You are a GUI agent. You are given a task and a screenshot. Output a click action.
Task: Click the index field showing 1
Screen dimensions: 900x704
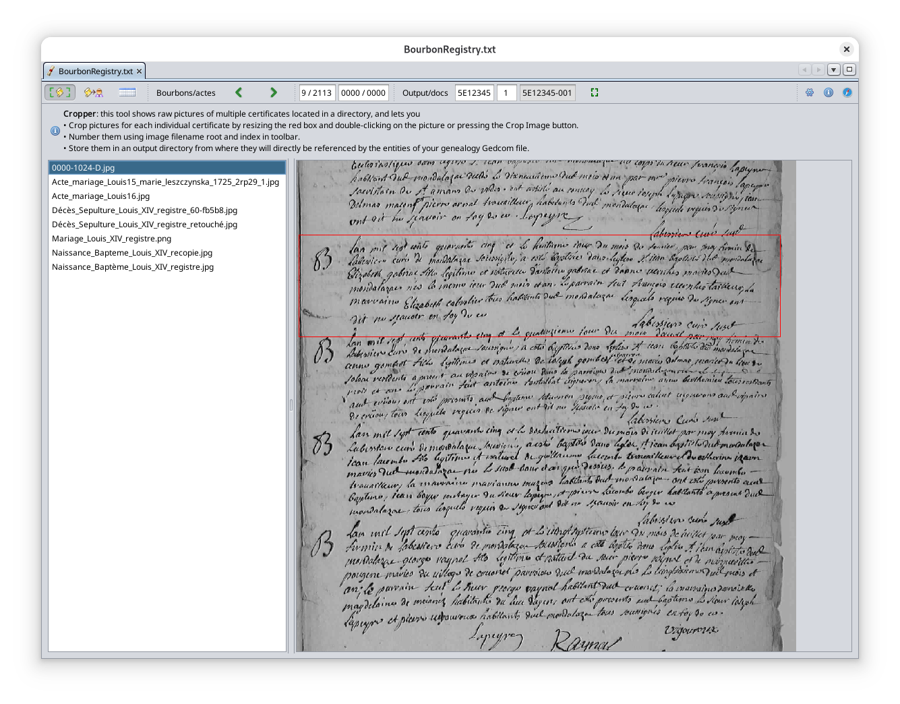coord(507,93)
